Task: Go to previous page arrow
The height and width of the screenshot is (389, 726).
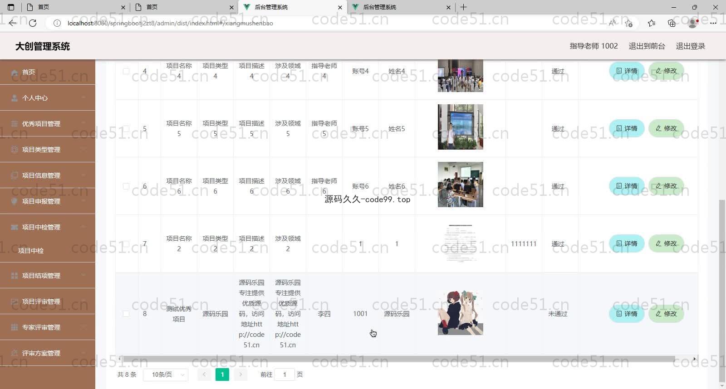Action: point(204,374)
